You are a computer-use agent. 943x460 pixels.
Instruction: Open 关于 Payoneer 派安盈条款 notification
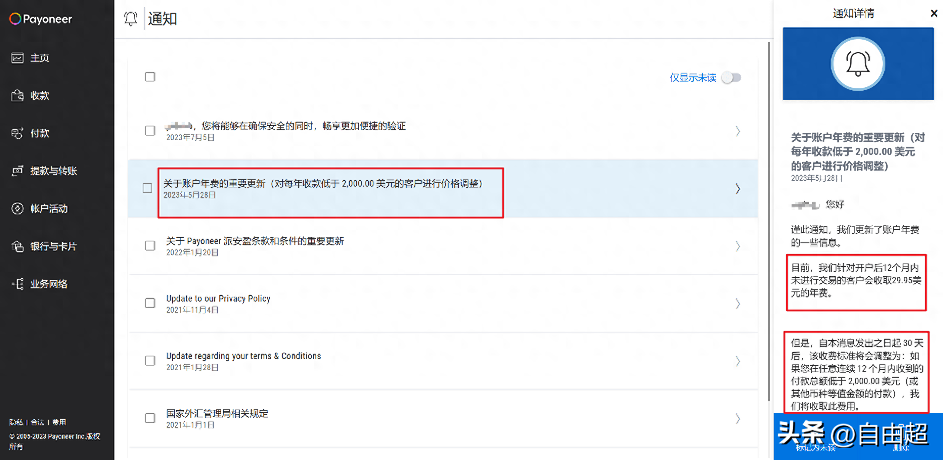(x=255, y=241)
